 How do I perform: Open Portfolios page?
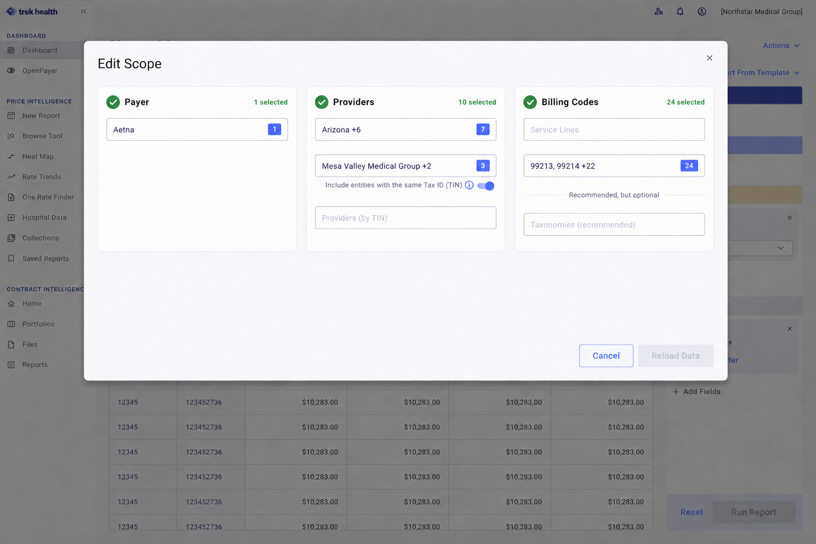[x=38, y=324]
